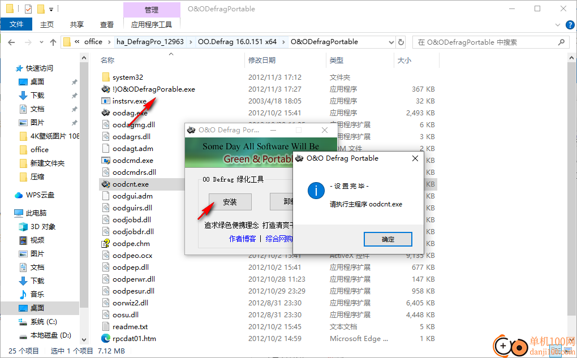Image resolution: width=577 pixels, height=358 pixels.
Task: Select the oodpeo.ocx file
Action: (132, 255)
